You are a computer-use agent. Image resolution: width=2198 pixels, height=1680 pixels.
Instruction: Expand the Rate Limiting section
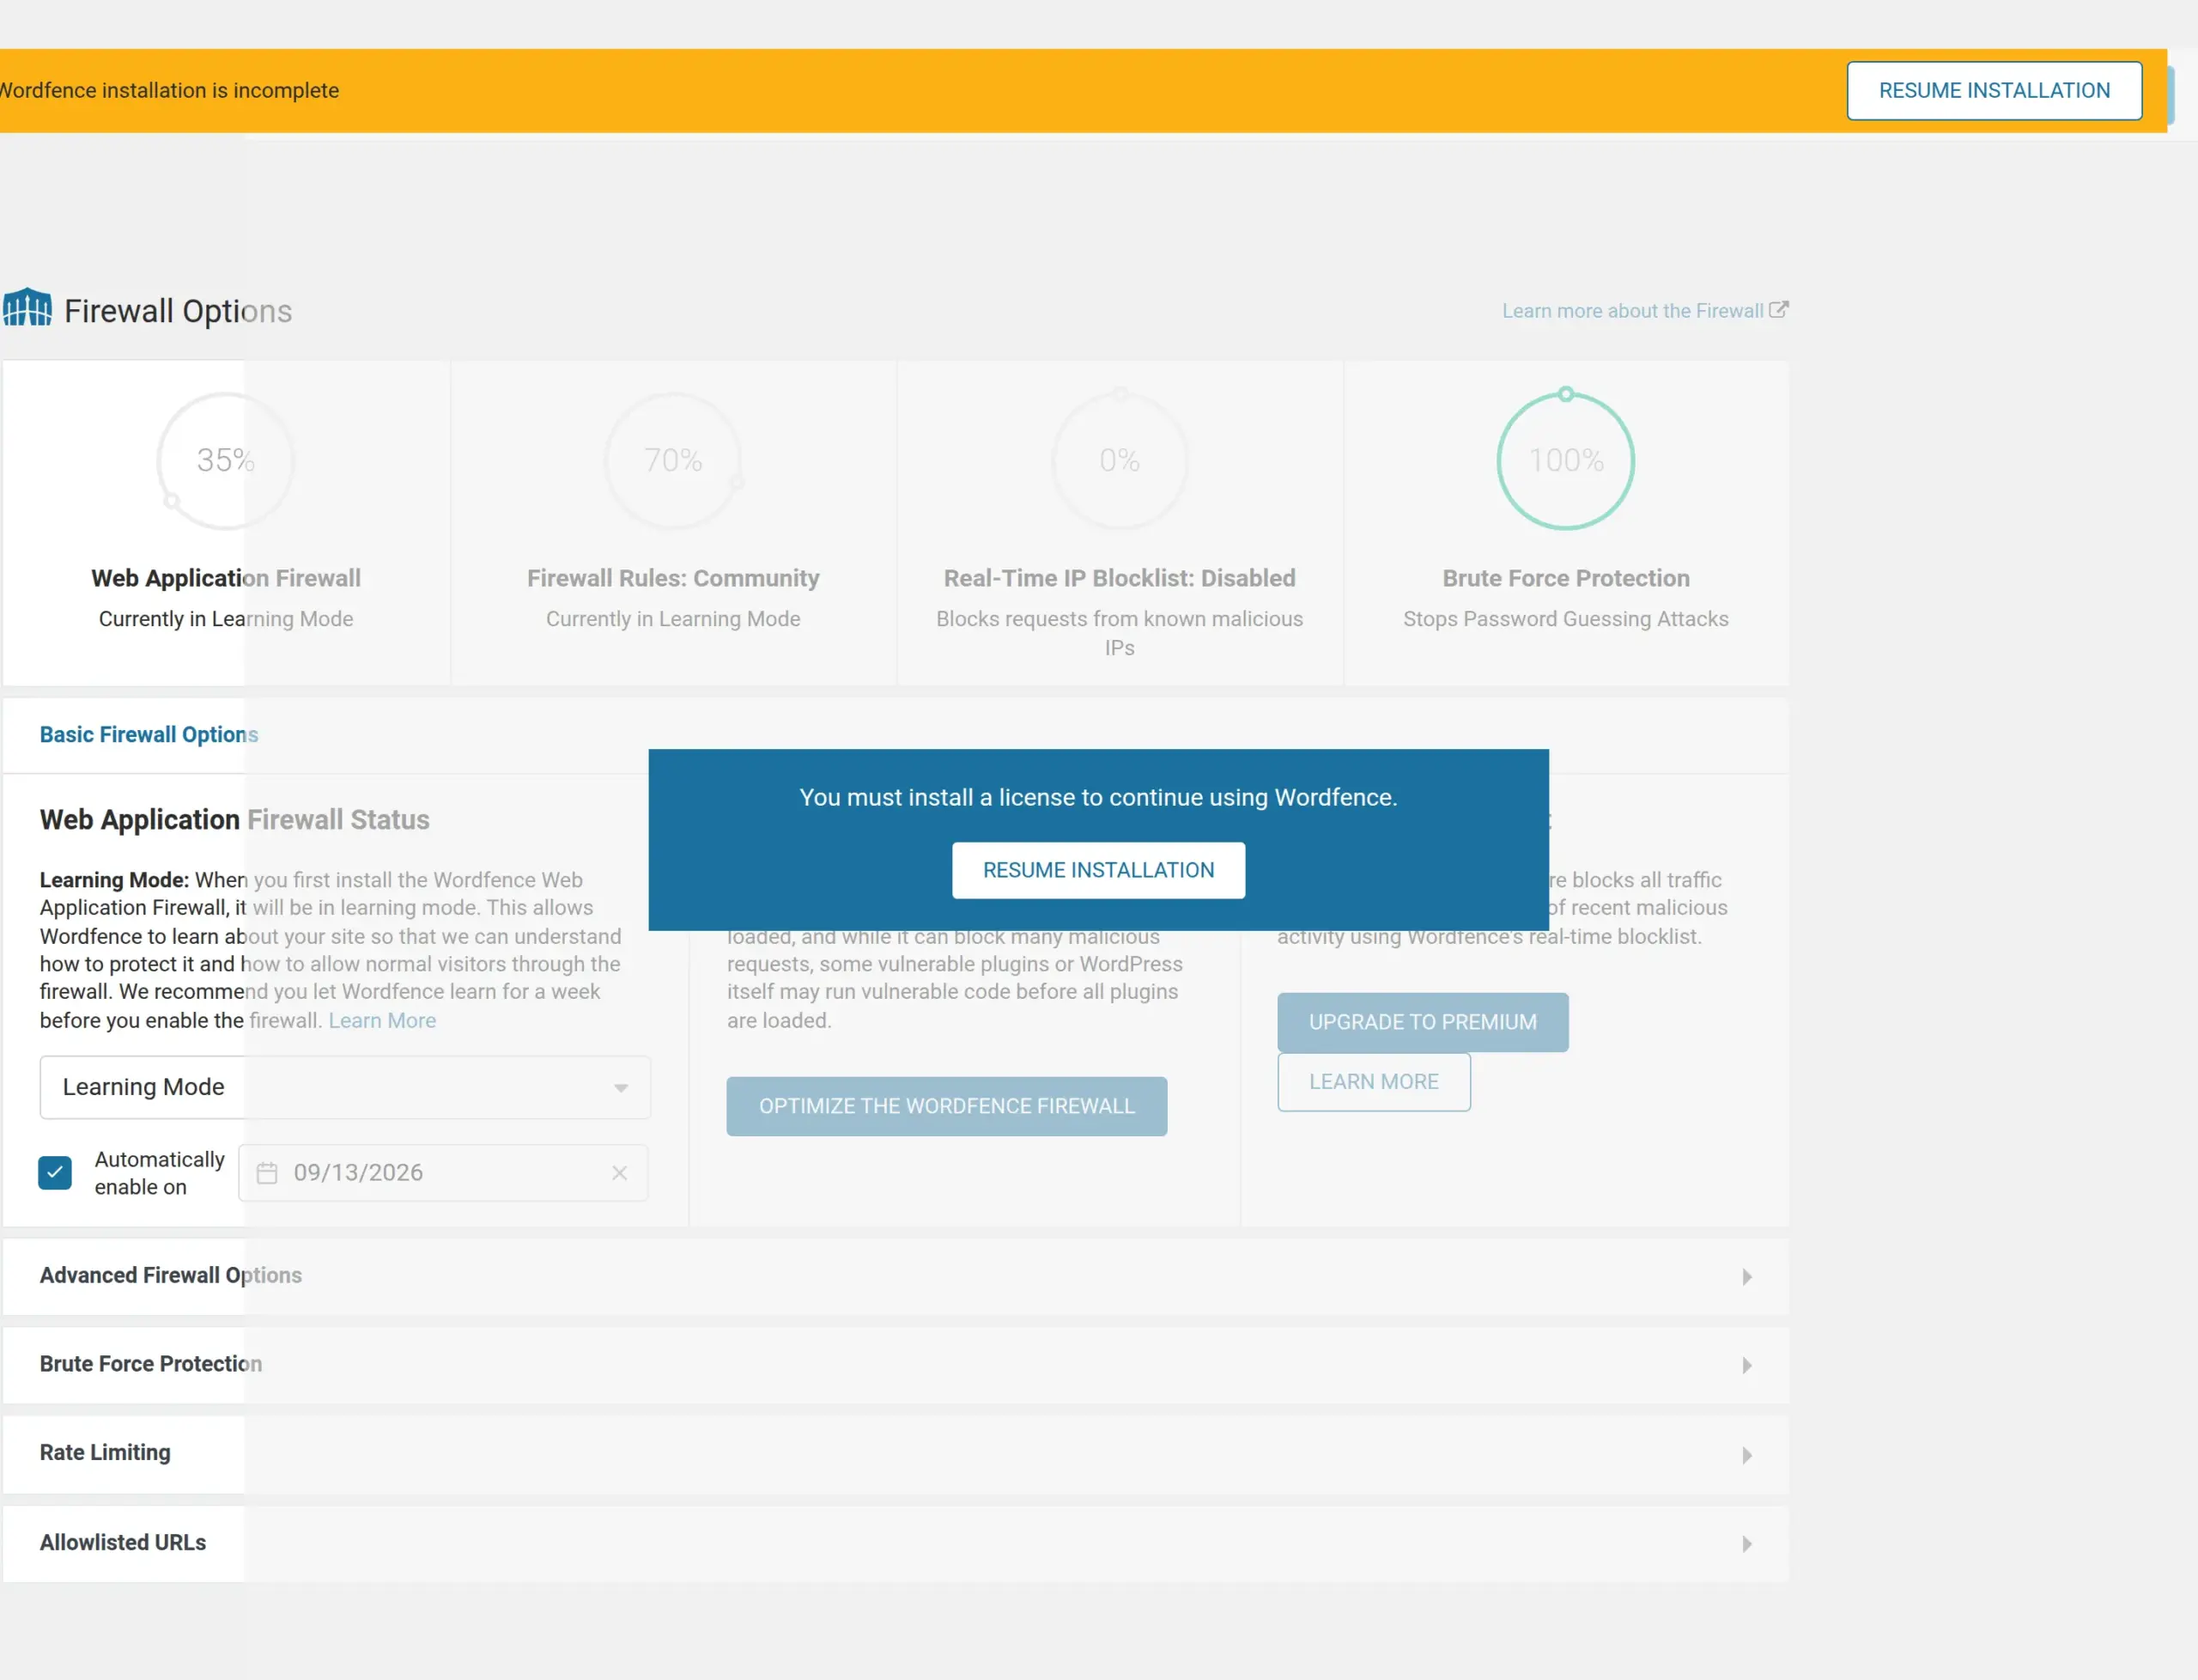pyautogui.click(x=896, y=1454)
